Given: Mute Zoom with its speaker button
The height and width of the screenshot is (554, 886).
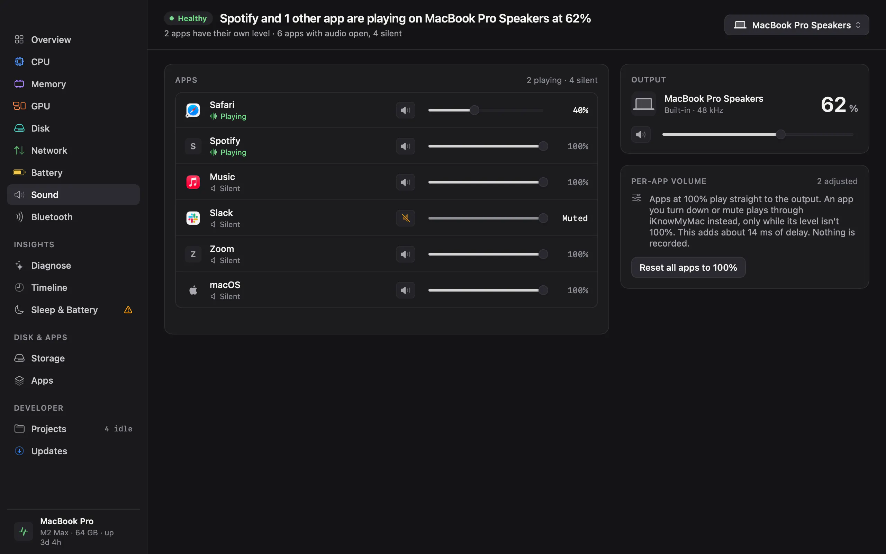Looking at the screenshot, I should coord(405,254).
